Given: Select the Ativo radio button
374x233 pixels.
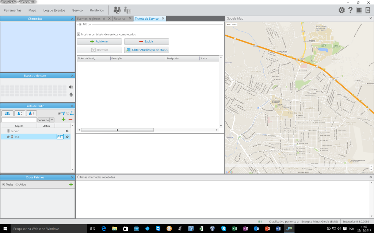Looking at the screenshot, I should pyautogui.click(x=17, y=185).
